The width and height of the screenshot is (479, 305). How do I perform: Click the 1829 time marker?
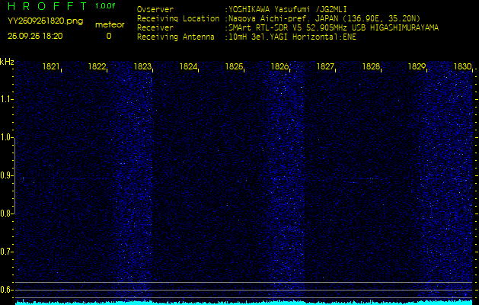(417, 66)
